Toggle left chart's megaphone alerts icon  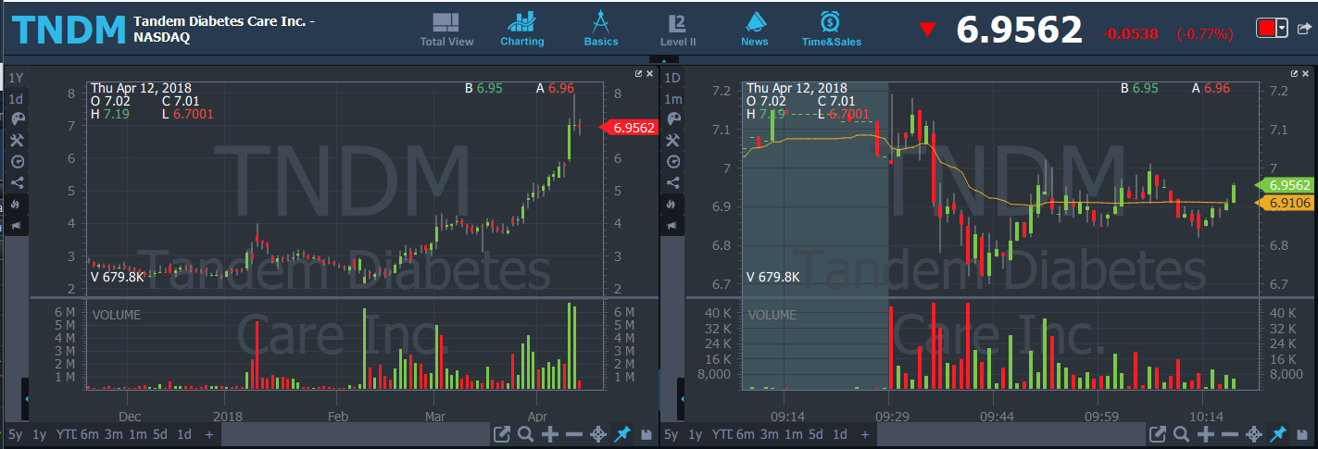click(x=17, y=226)
